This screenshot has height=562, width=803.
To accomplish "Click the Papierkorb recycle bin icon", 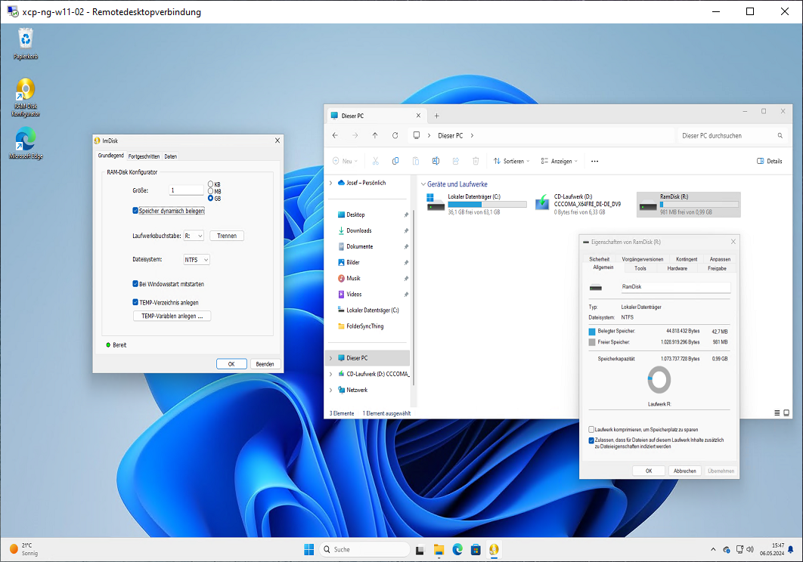I will (25, 39).
